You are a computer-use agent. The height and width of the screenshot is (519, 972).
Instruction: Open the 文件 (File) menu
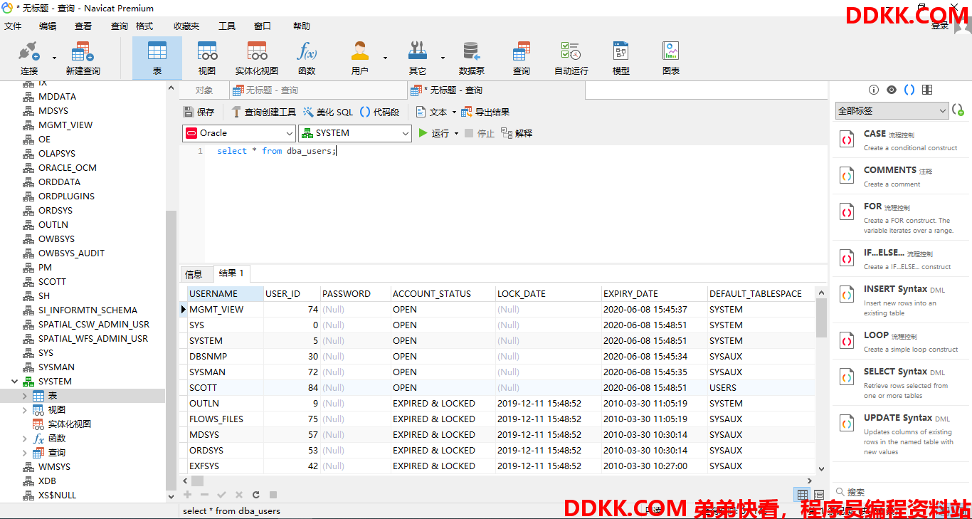point(13,26)
